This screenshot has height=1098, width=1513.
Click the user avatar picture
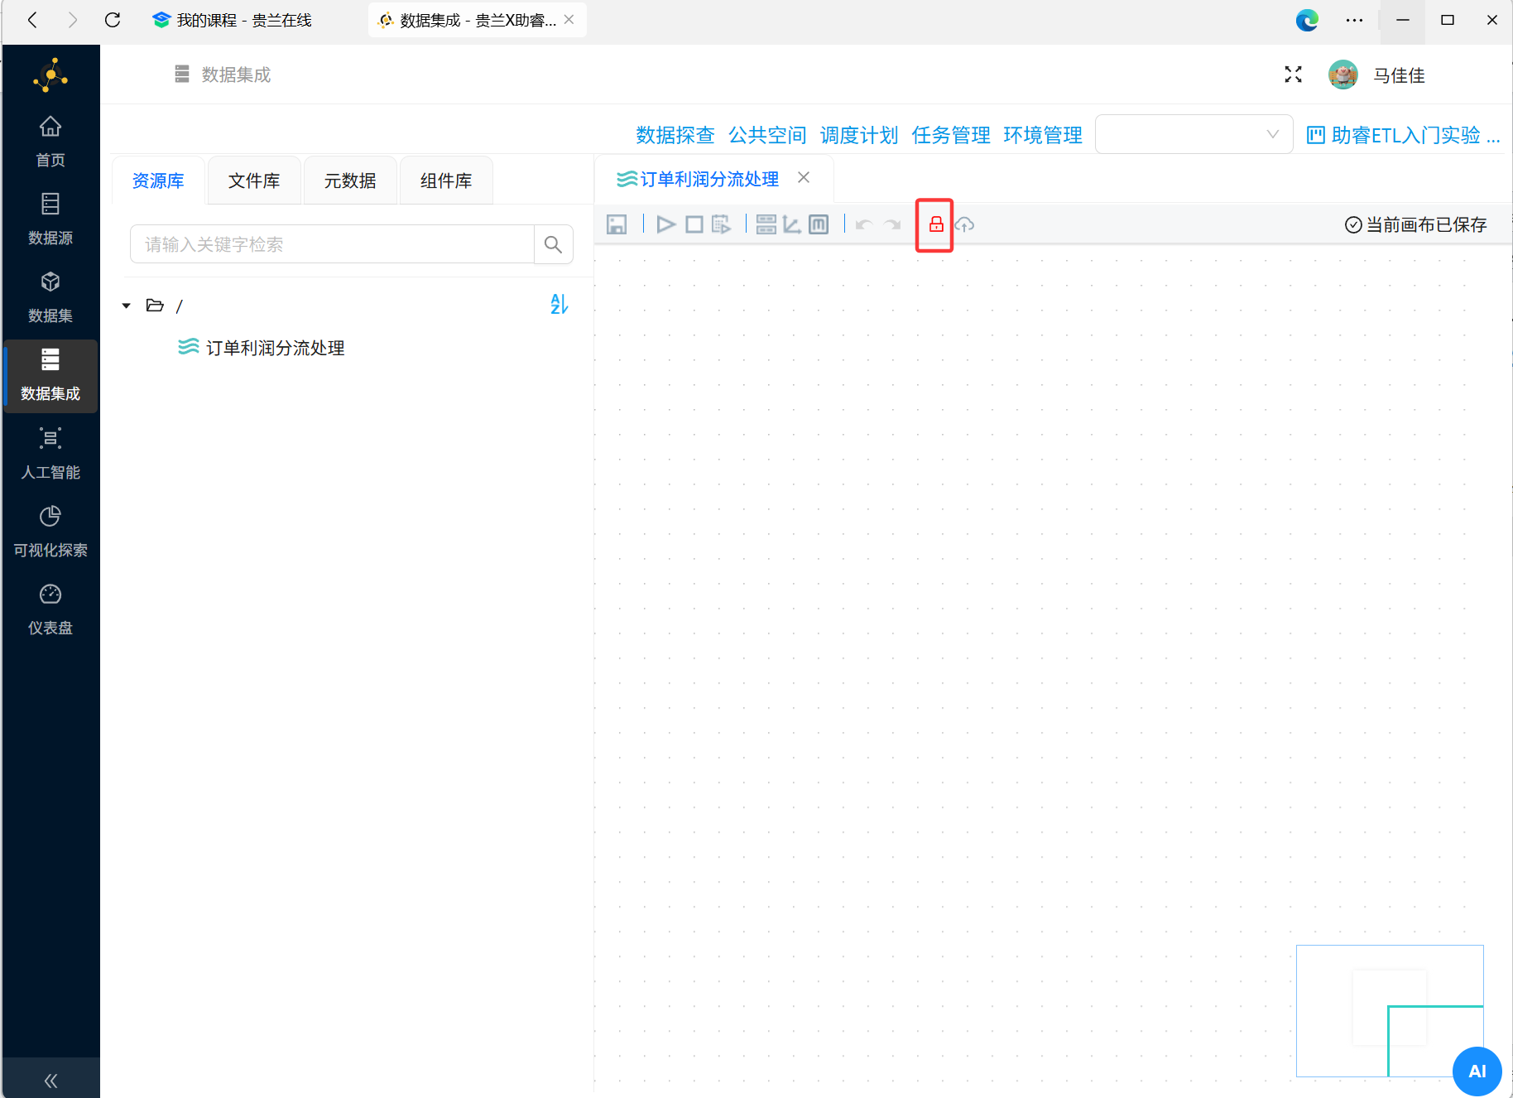pos(1342,75)
